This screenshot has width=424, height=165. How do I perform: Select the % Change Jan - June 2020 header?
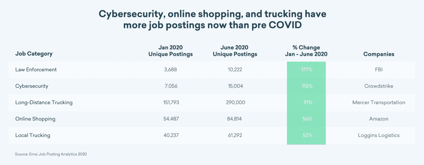pos(306,51)
